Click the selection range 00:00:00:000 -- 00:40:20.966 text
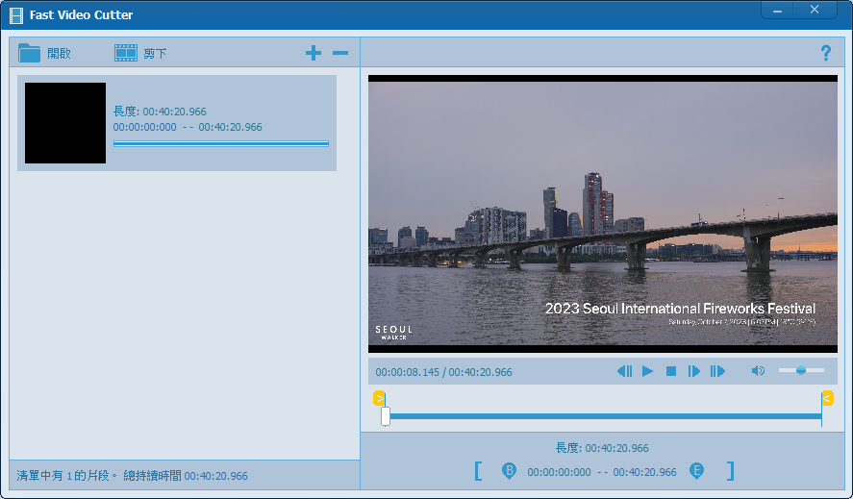853x499 pixels. (602, 472)
